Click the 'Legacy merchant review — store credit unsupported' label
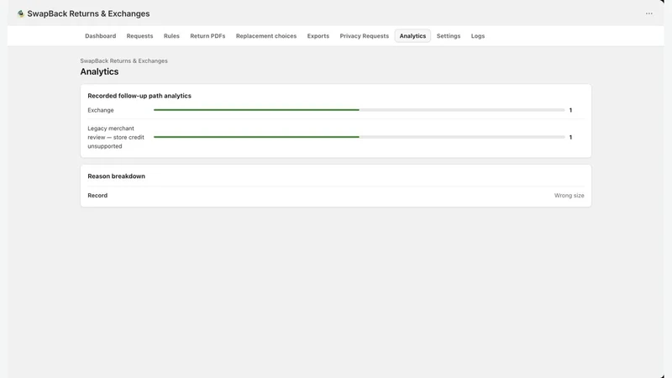Screen dimensions: 672x378 116,137
